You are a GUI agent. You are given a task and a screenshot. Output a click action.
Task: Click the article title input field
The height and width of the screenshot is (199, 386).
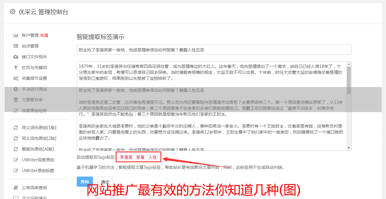click(214, 50)
